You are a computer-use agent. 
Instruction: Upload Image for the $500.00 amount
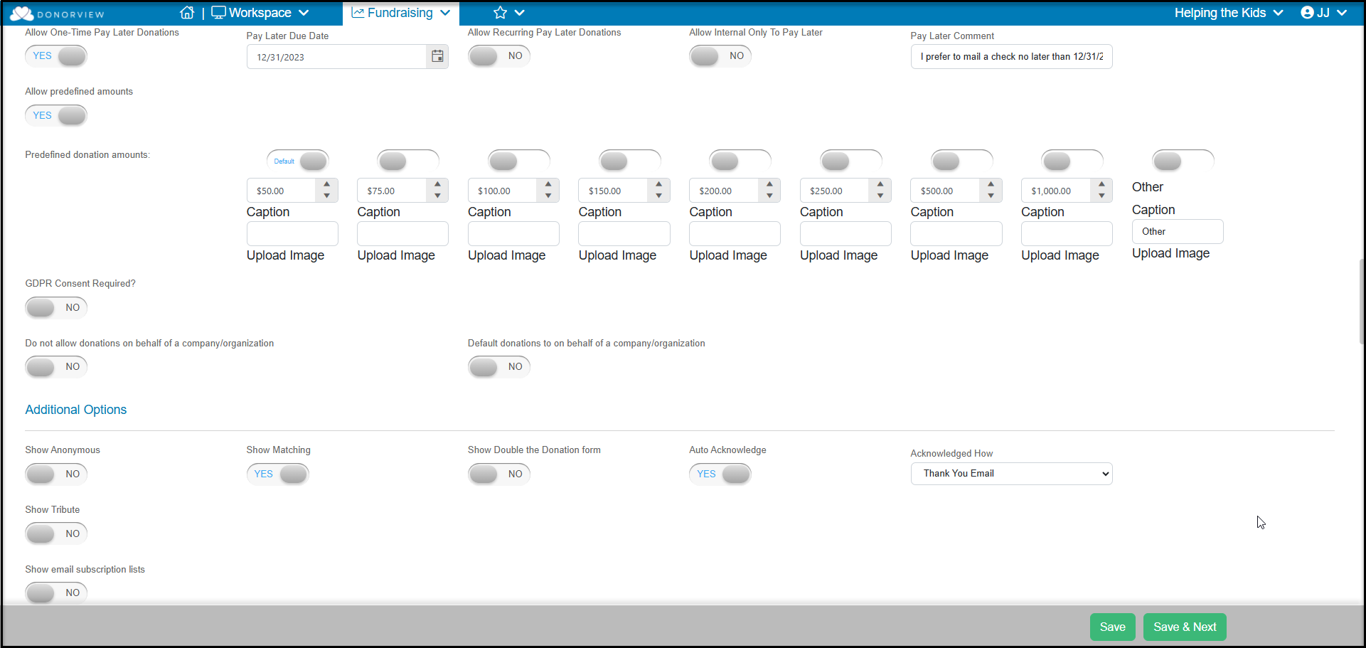(x=949, y=255)
